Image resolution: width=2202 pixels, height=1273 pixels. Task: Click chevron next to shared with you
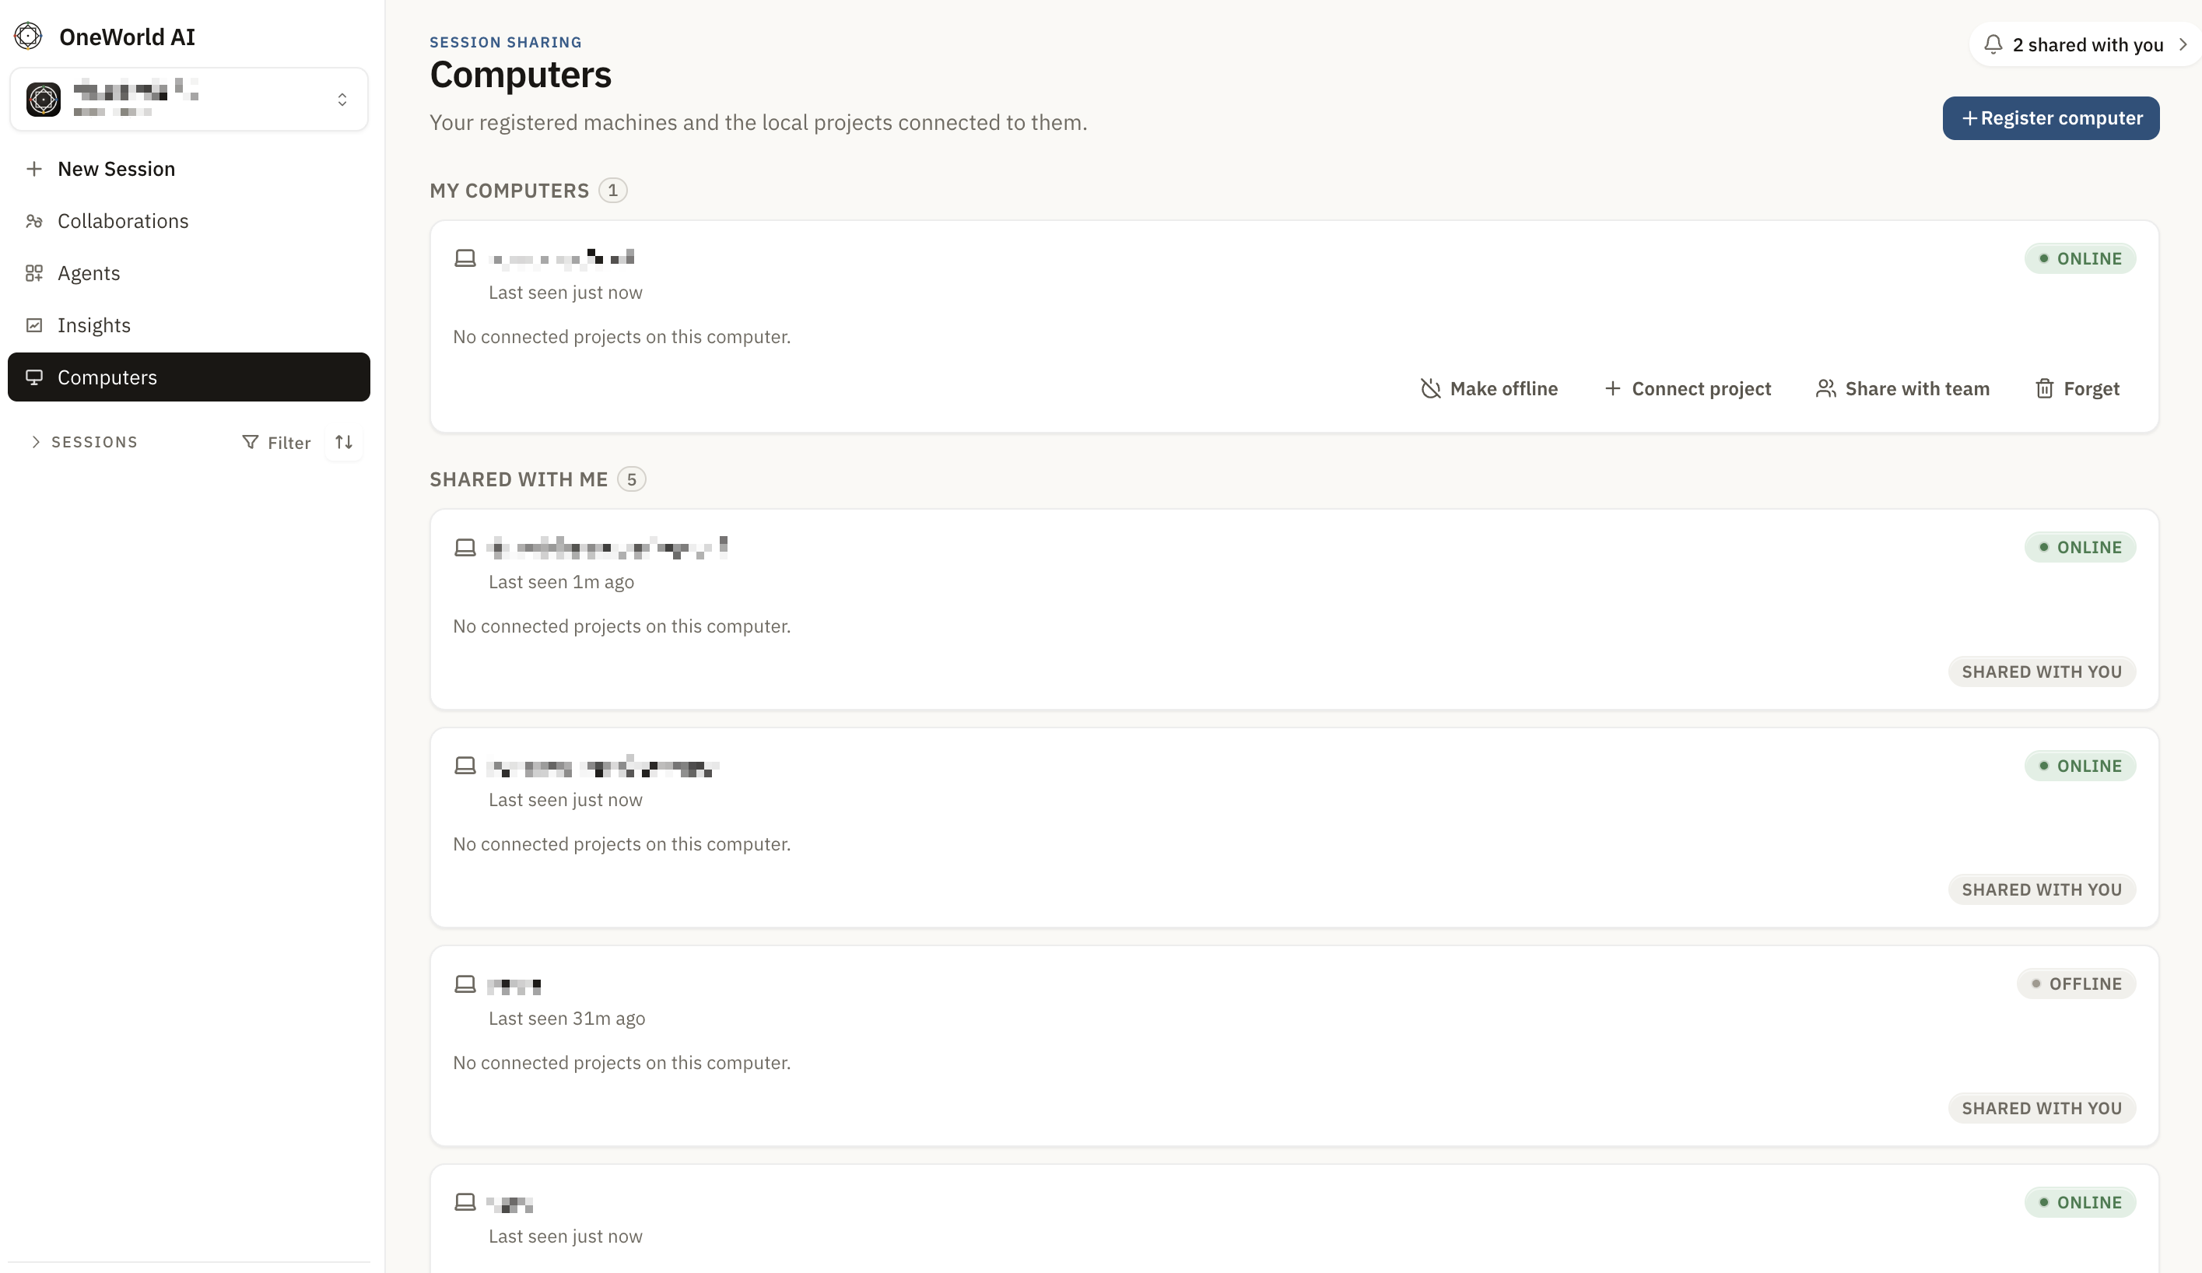pyautogui.click(x=2182, y=44)
